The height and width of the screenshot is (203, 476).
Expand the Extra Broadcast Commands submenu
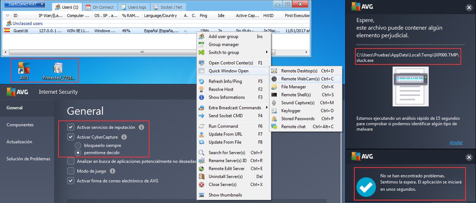pos(233,108)
